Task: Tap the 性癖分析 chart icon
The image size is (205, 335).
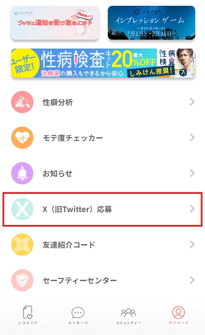Action: [22, 102]
